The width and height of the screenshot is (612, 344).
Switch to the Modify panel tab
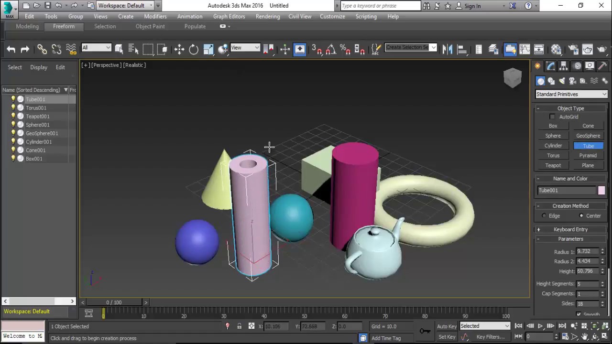pyautogui.click(x=551, y=66)
